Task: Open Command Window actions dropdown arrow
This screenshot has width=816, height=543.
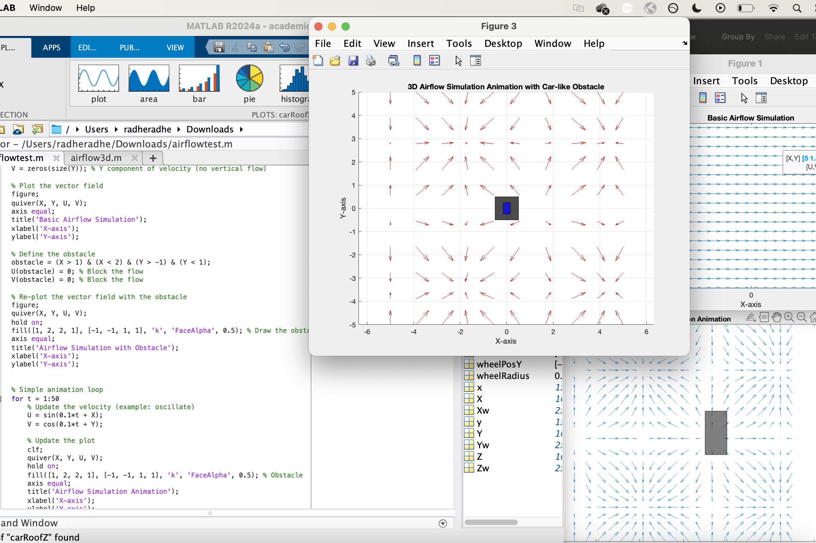Action: (x=443, y=523)
